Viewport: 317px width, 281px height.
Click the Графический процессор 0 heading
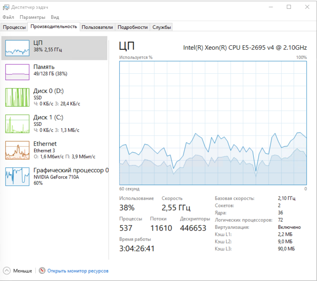[x=71, y=170]
